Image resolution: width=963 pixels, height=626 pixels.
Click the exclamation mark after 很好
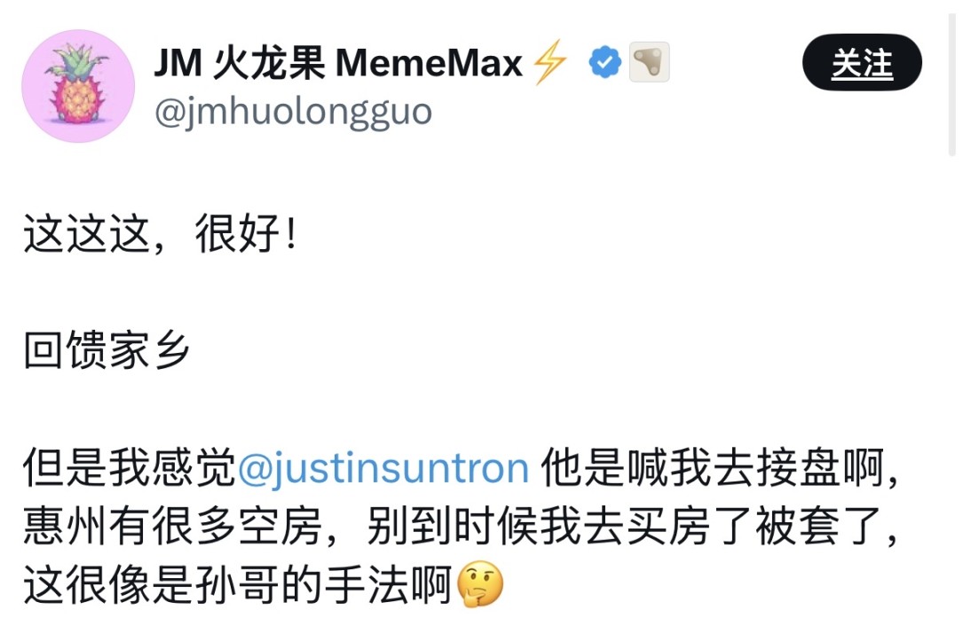291,234
